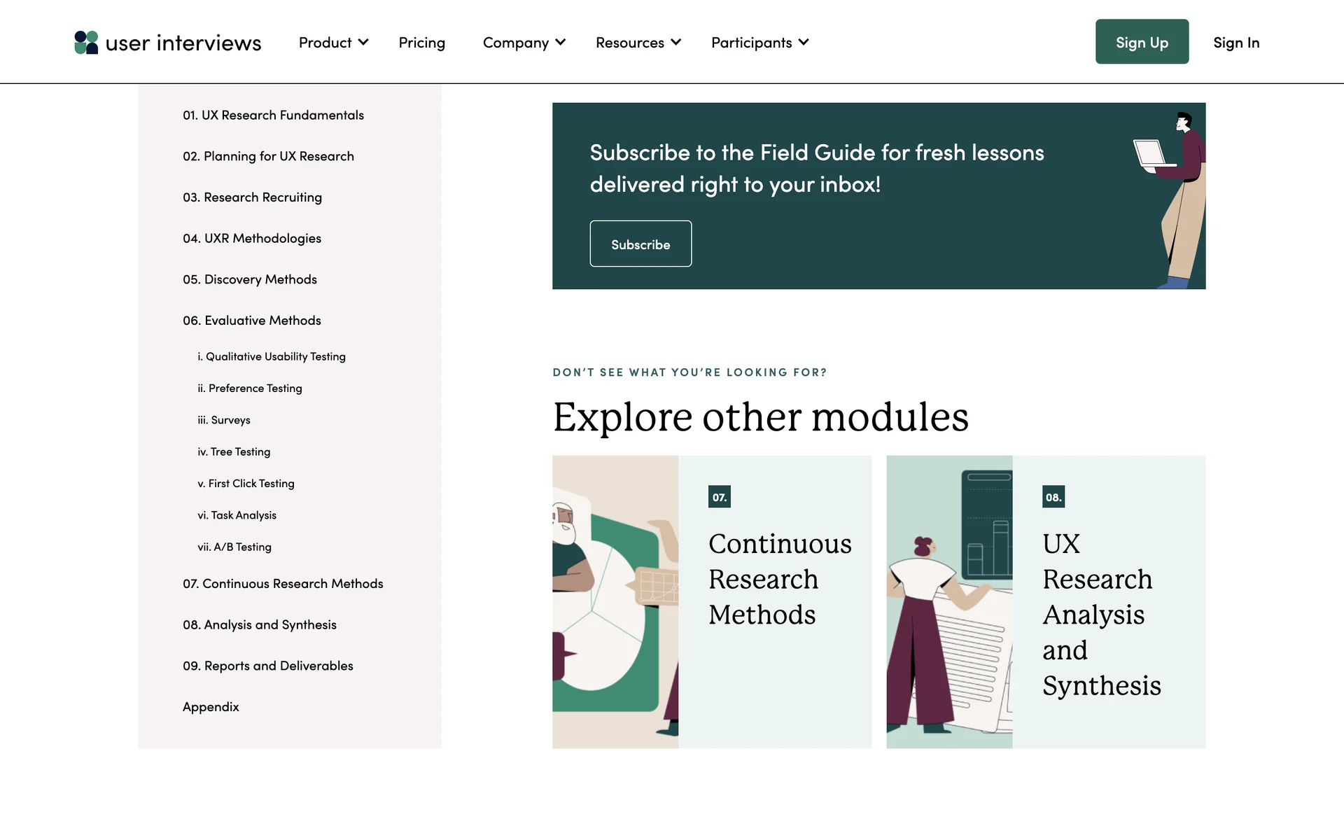Image resolution: width=1344 pixels, height=840 pixels.
Task: Navigate to vii. A/B Testing lesson
Action: click(x=234, y=547)
